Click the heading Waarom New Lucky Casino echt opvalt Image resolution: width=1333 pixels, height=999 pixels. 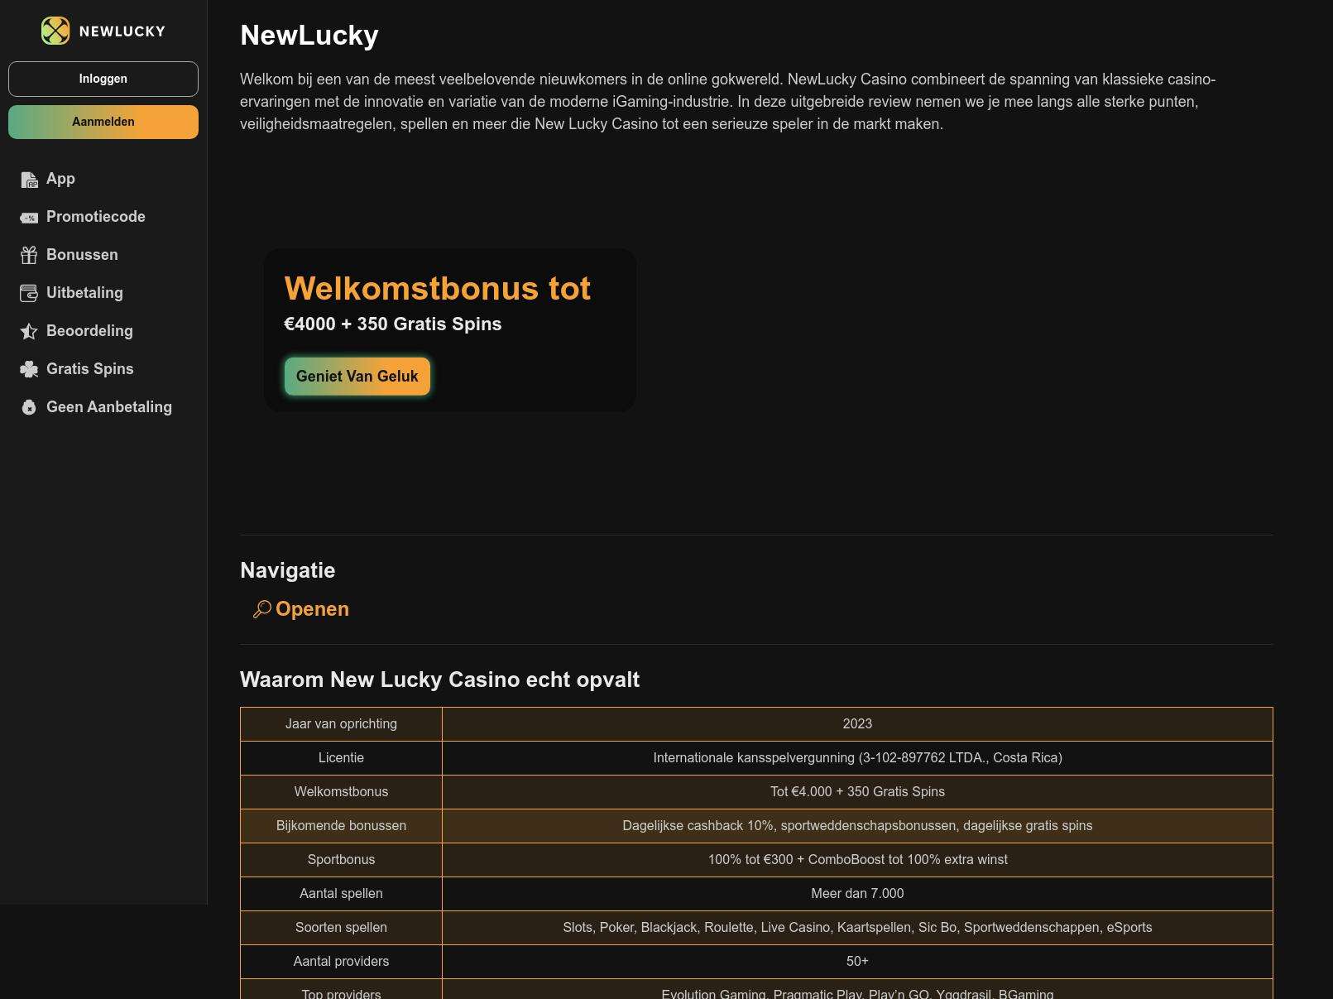pyautogui.click(x=439, y=680)
